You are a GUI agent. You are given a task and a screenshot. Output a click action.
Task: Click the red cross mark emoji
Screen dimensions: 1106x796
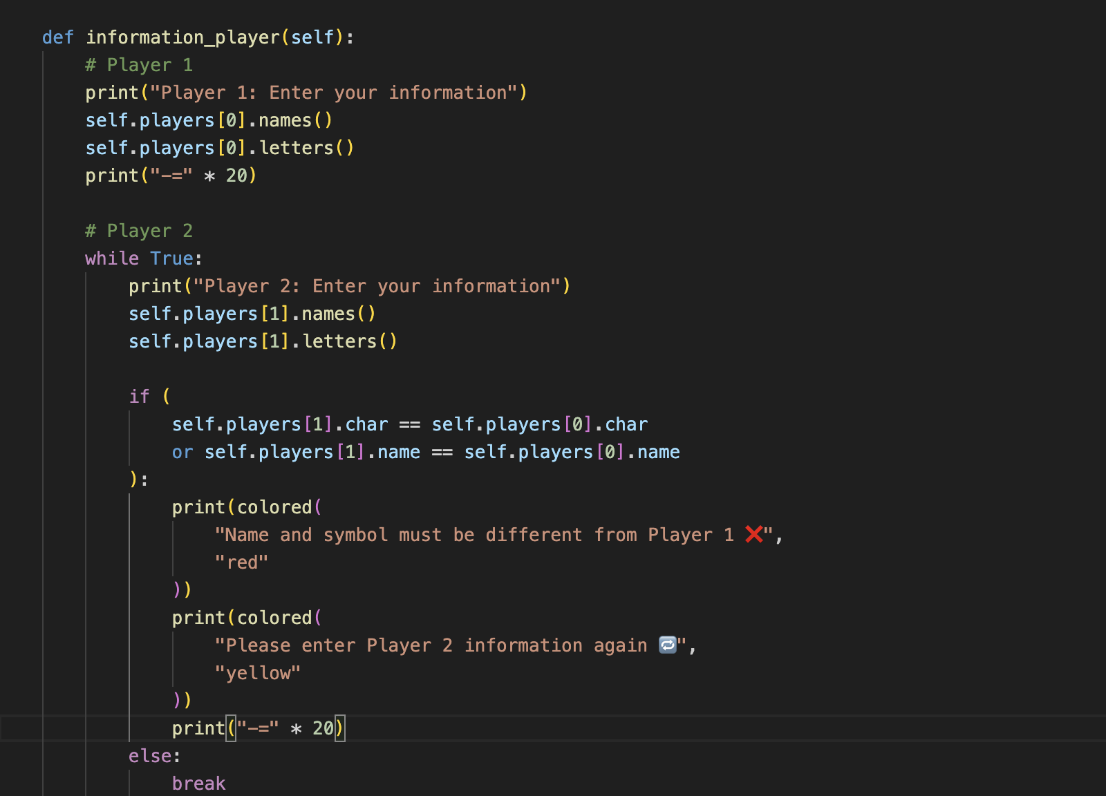click(x=753, y=534)
